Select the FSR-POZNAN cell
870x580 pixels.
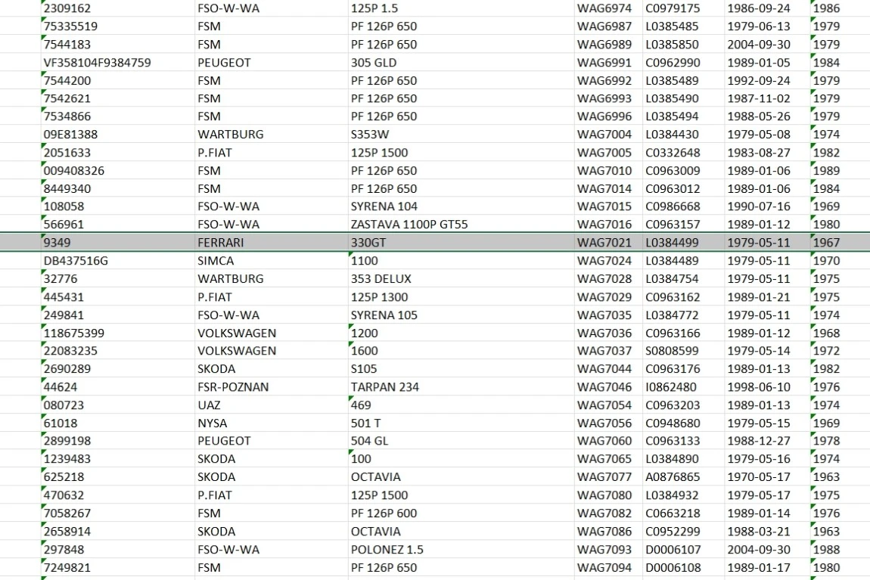point(233,387)
